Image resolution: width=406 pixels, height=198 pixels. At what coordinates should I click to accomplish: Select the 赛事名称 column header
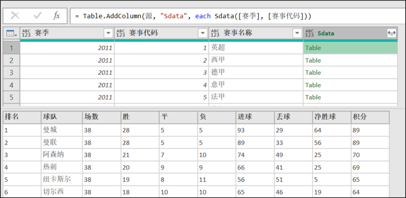coord(256,33)
